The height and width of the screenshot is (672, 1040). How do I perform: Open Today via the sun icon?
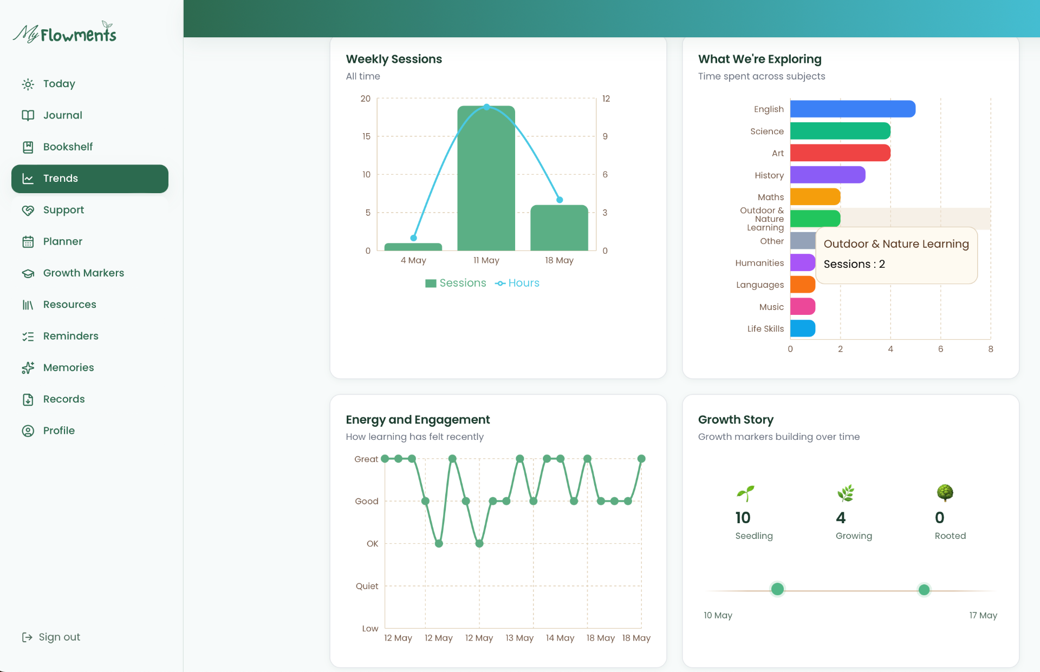click(28, 84)
